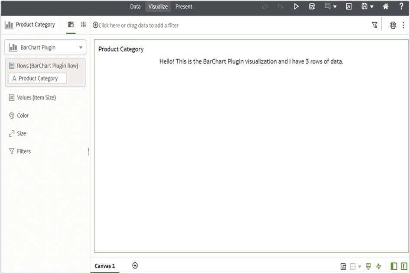This screenshot has height=274, width=410.
Task: Click the traffic light icon
Action: 393,25
